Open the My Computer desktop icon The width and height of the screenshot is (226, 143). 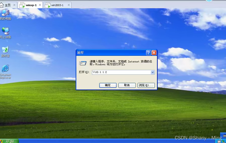[5, 14]
